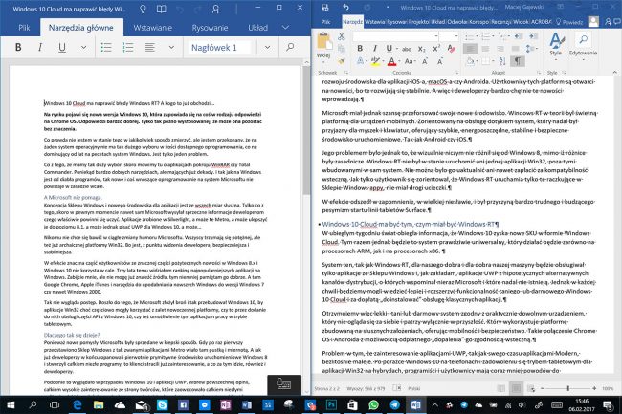Switch to Rysowanie tab in Word Mobile

click(x=210, y=28)
